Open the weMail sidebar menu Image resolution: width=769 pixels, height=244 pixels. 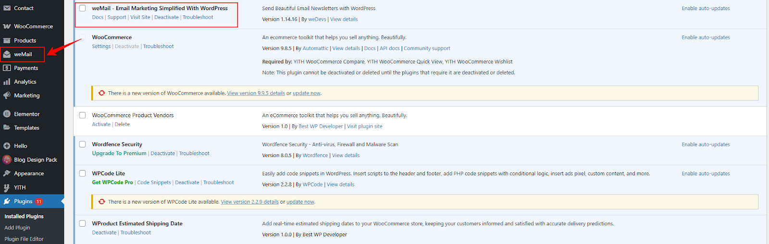23,54
